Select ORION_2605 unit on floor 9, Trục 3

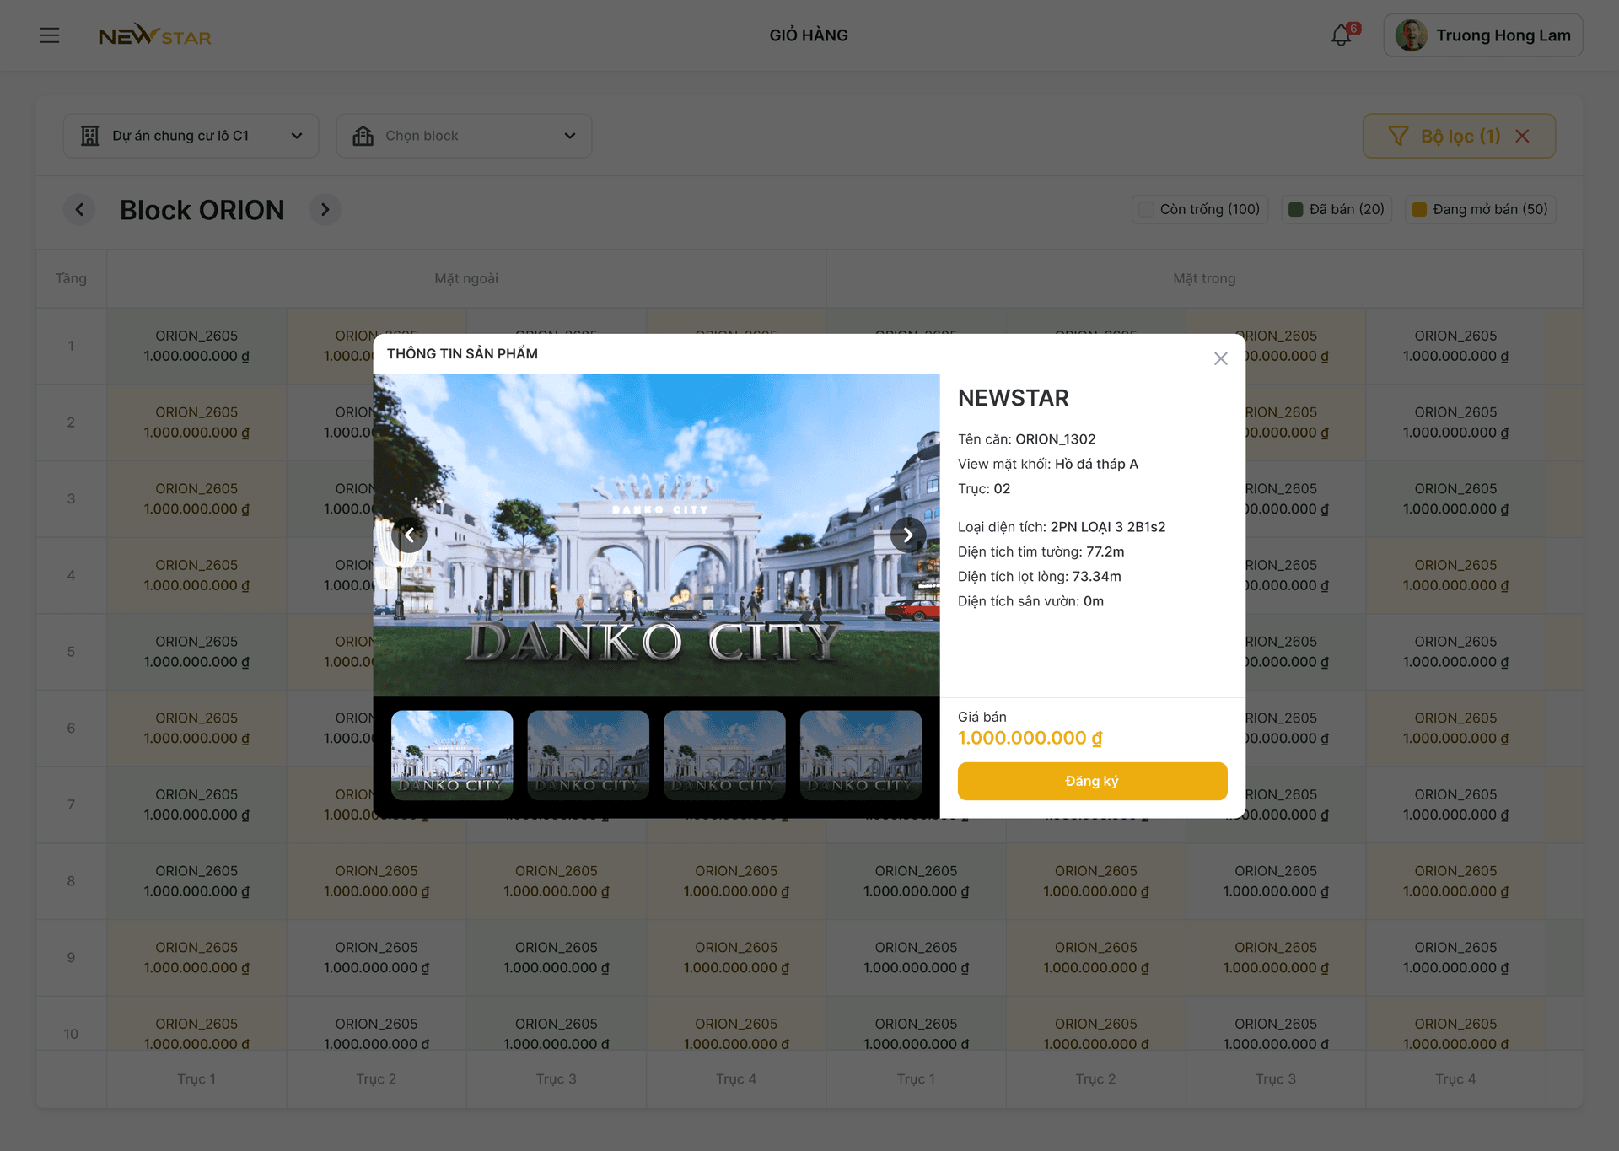[556, 957]
